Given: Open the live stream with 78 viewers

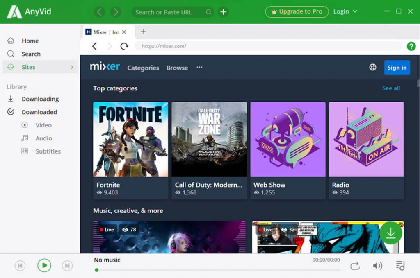Looking at the screenshot, I should tap(169, 237).
